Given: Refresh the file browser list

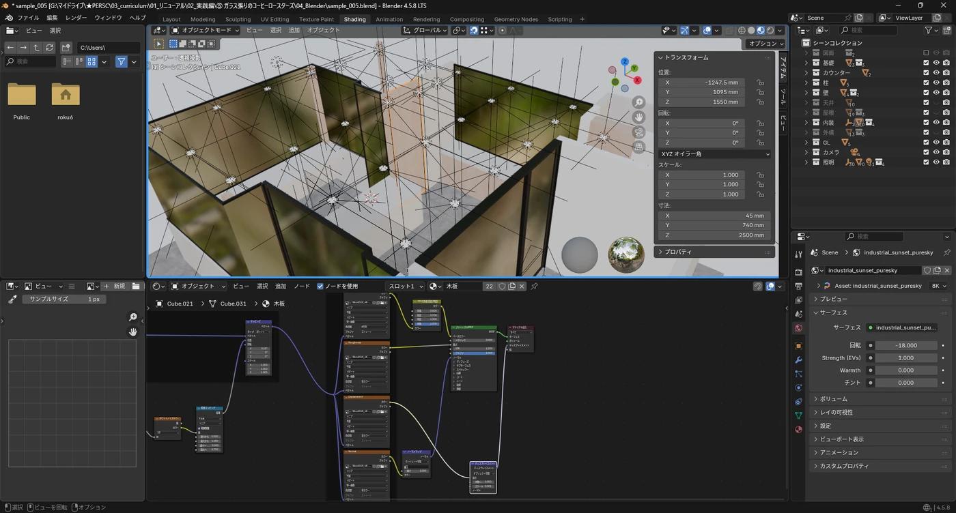Looking at the screenshot, I should (x=49, y=47).
